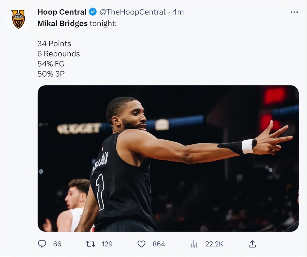Click the blue verified checkmark badge
This screenshot has height=257, width=307.
[x=93, y=12]
